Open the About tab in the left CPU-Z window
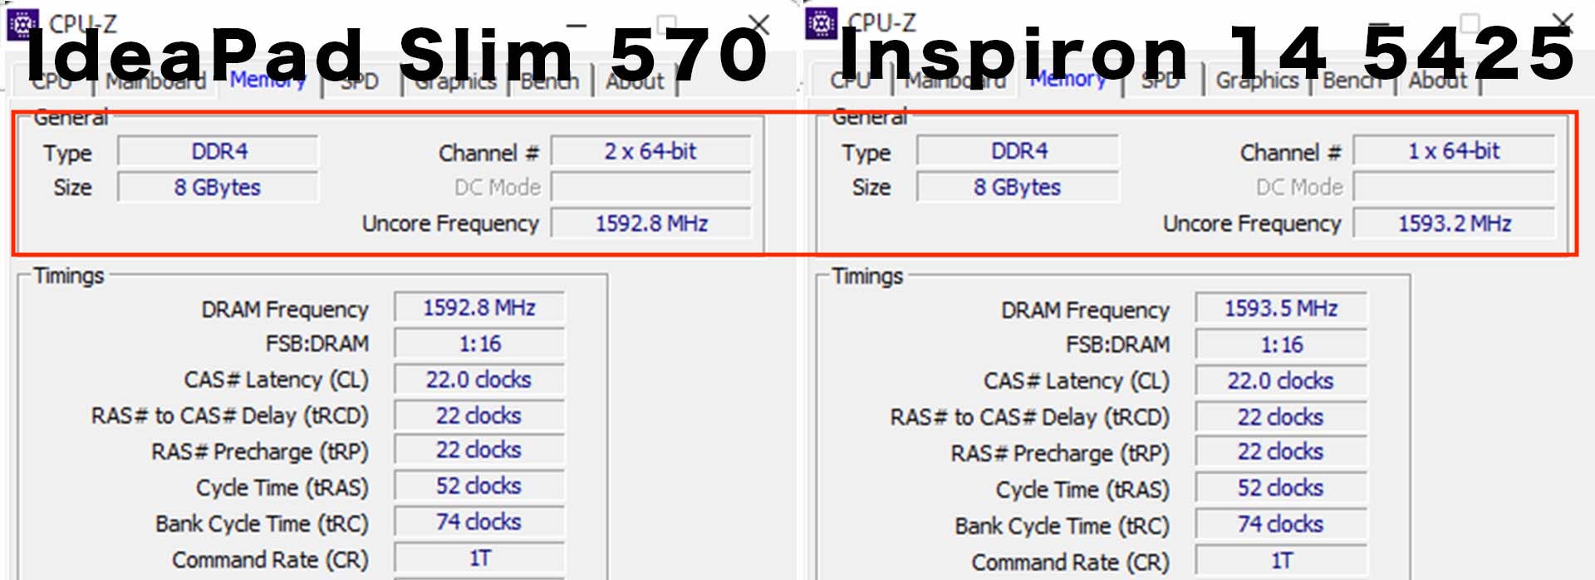1595x580 pixels. pyautogui.click(x=635, y=81)
